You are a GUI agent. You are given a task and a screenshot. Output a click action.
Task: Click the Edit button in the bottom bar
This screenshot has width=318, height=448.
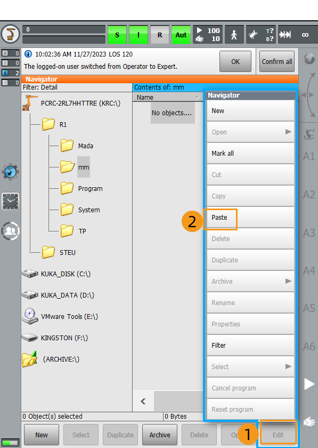tap(278, 435)
